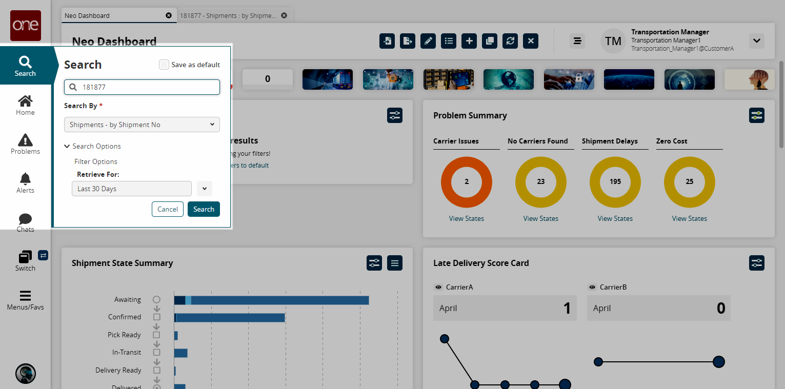
Task: Click the counter box showing 0
Action: tap(268, 79)
